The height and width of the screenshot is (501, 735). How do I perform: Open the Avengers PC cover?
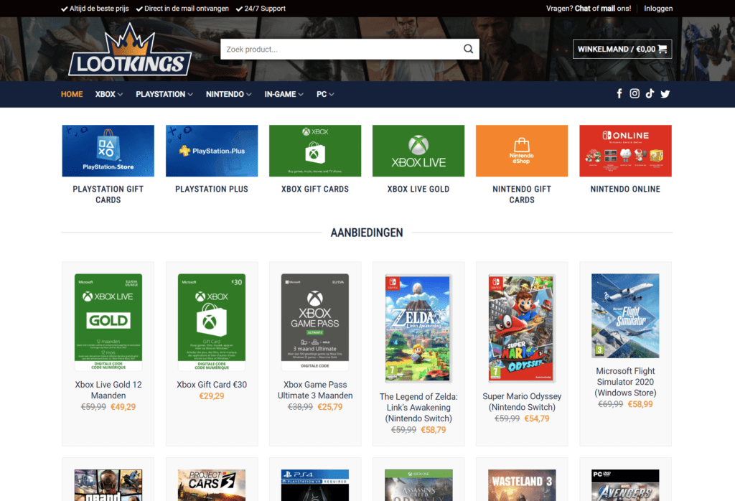click(625, 485)
